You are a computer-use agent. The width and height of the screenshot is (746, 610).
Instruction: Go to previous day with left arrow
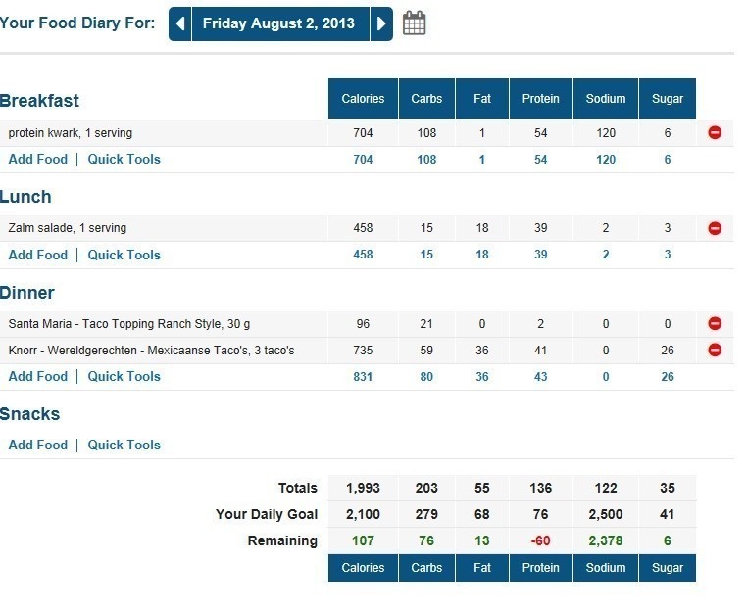click(180, 23)
